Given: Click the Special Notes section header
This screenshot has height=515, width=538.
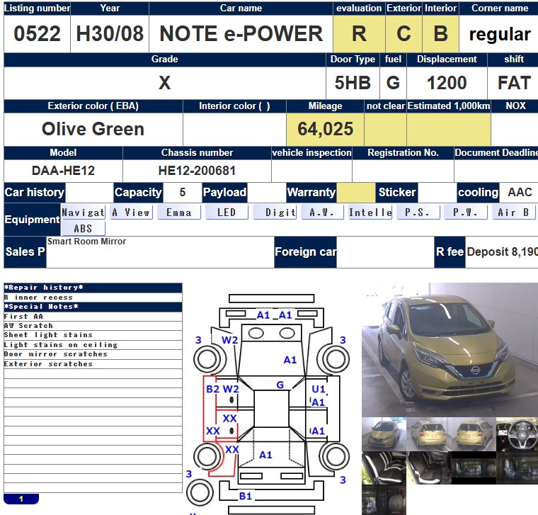Looking at the screenshot, I should point(93,307).
